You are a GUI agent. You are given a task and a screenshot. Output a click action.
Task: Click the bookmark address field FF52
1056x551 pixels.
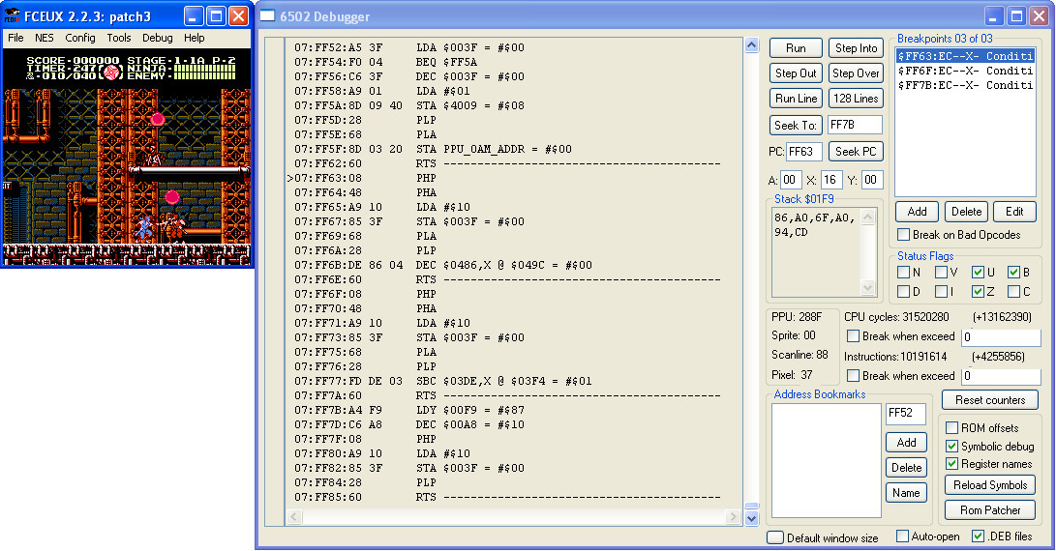[905, 413]
